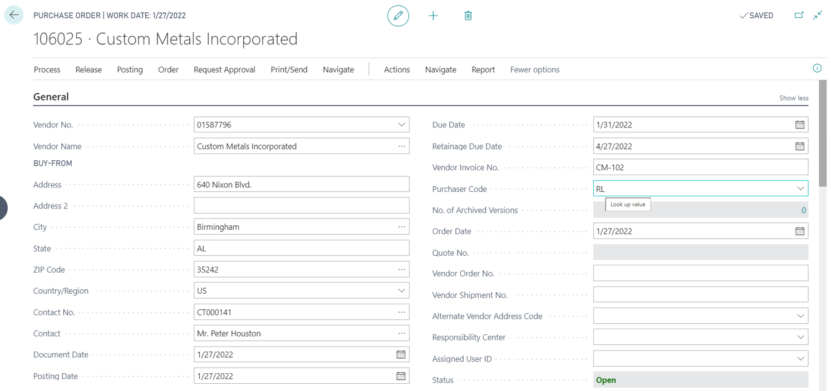Click the trash can delete icon
The height and width of the screenshot is (391, 831).
click(x=468, y=16)
